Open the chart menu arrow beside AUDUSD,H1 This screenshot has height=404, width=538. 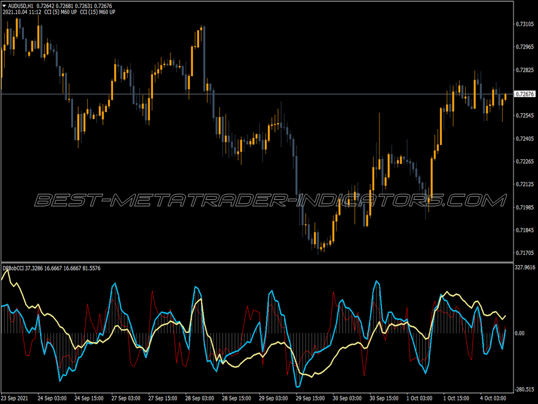[x=4, y=6]
